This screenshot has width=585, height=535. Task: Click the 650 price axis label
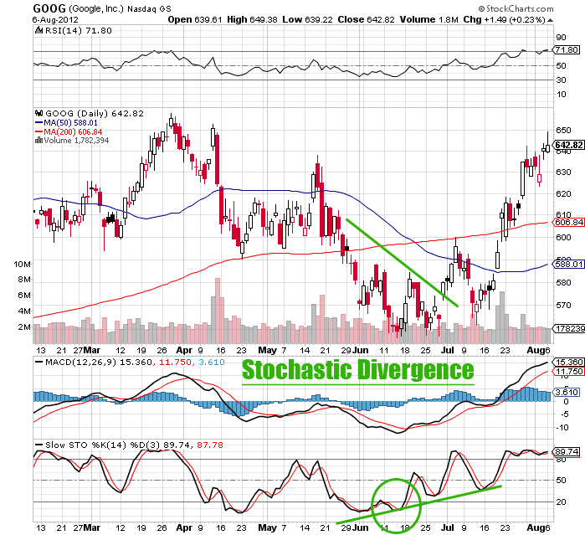tap(563, 131)
